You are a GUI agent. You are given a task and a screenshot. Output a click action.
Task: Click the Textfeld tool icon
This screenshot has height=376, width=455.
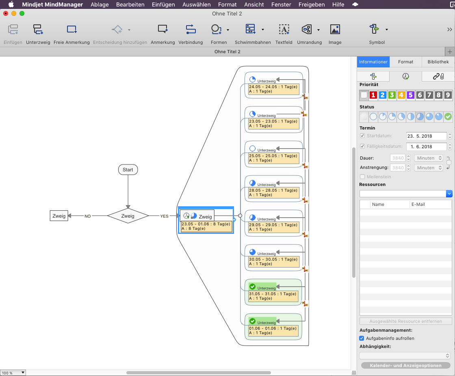(x=284, y=30)
